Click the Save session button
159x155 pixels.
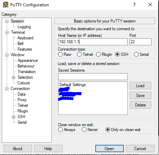[x=140, y=95]
